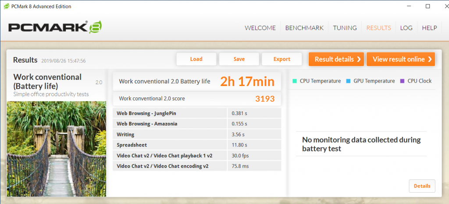Click the 30.0 fps value
Viewport: 449px width, 204px height.
pyautogui.click(x=240, y=156)
